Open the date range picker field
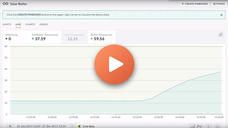228x128 pixels. (41, 126)
